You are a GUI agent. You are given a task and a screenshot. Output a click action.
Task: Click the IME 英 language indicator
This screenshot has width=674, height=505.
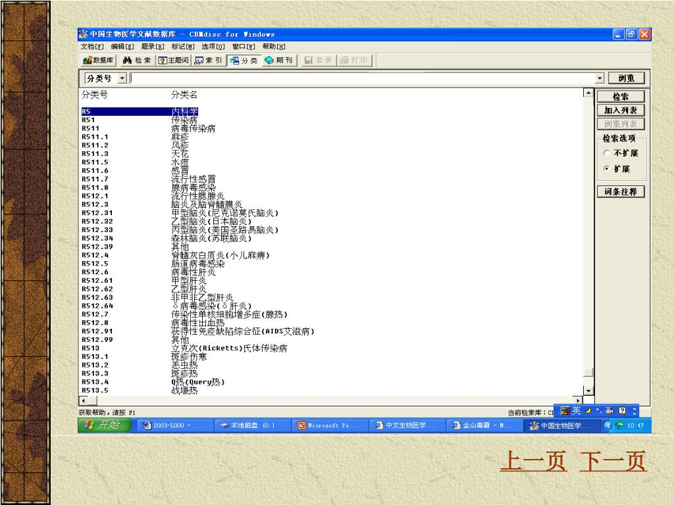tap(576, 411)
